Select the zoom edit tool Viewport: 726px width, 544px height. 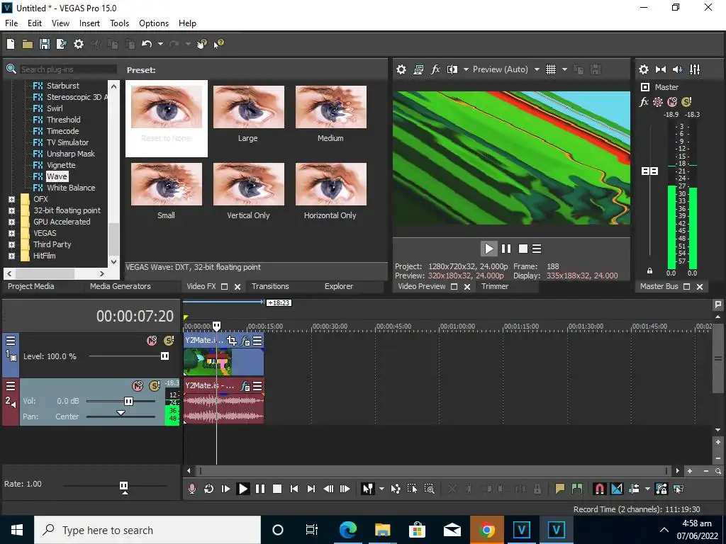click(429, 489)
